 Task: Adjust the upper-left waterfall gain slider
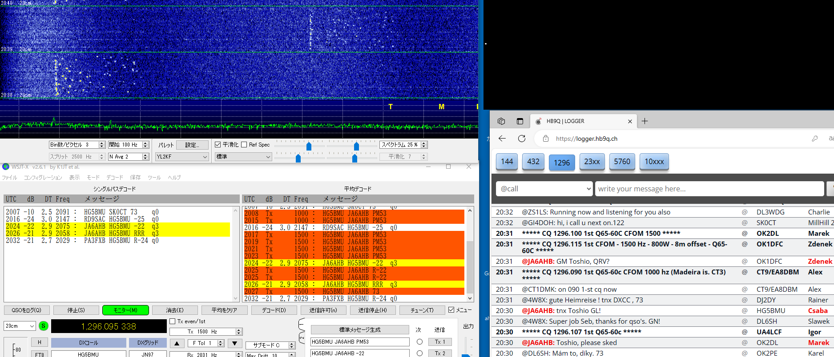pyautogui.click(x=309, y=146)
